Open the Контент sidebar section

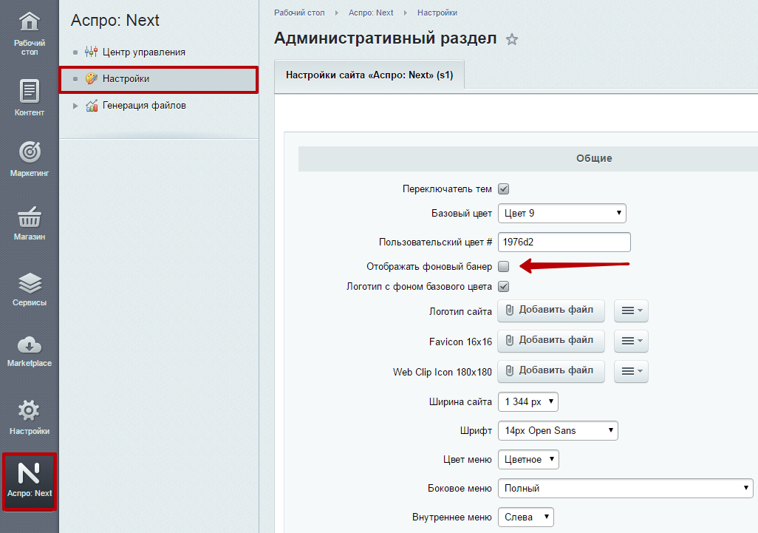click(29, 98)
